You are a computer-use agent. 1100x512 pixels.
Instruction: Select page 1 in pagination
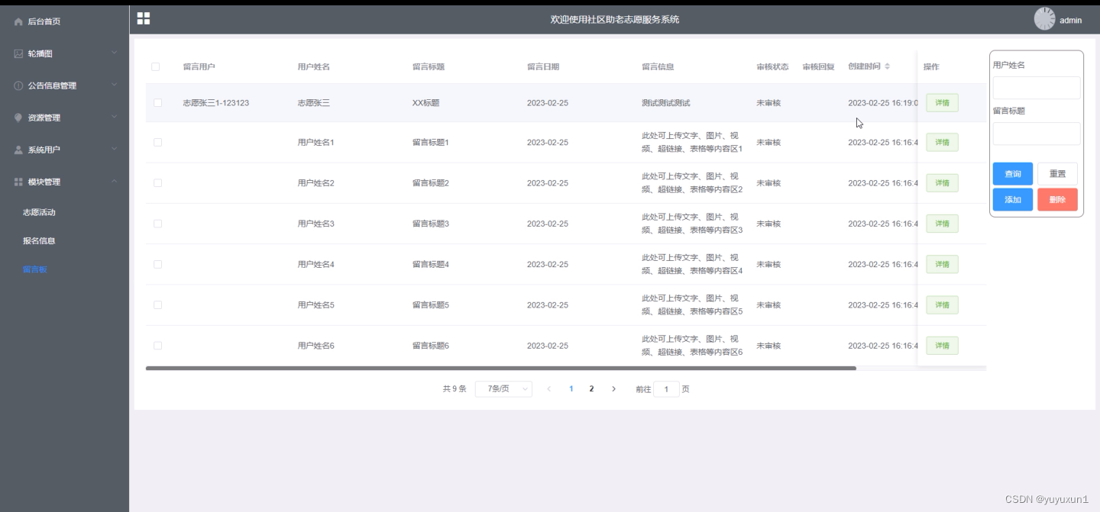571,389
